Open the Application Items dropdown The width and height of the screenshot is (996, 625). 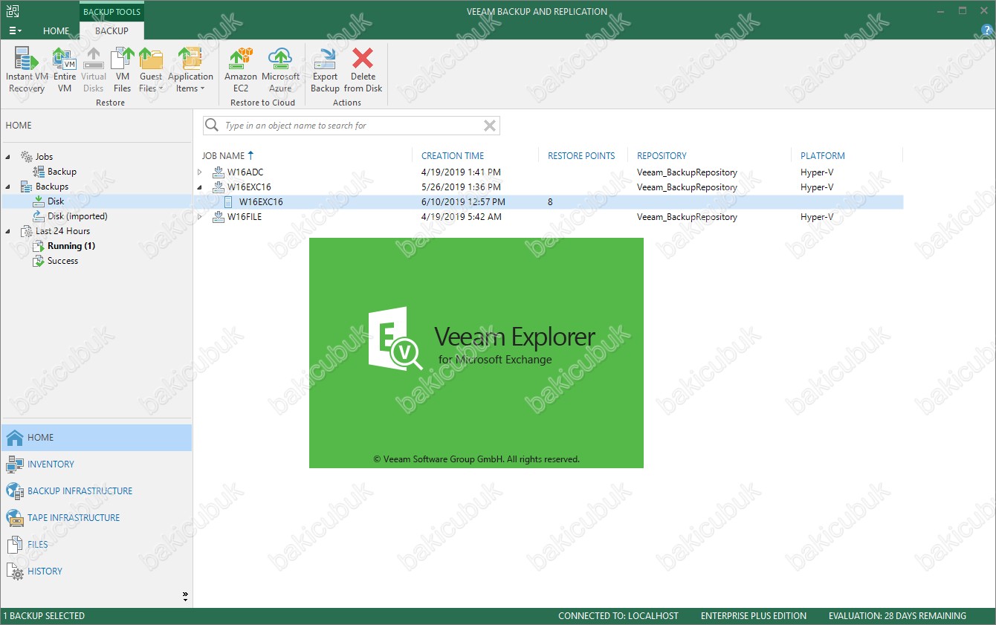190,82
